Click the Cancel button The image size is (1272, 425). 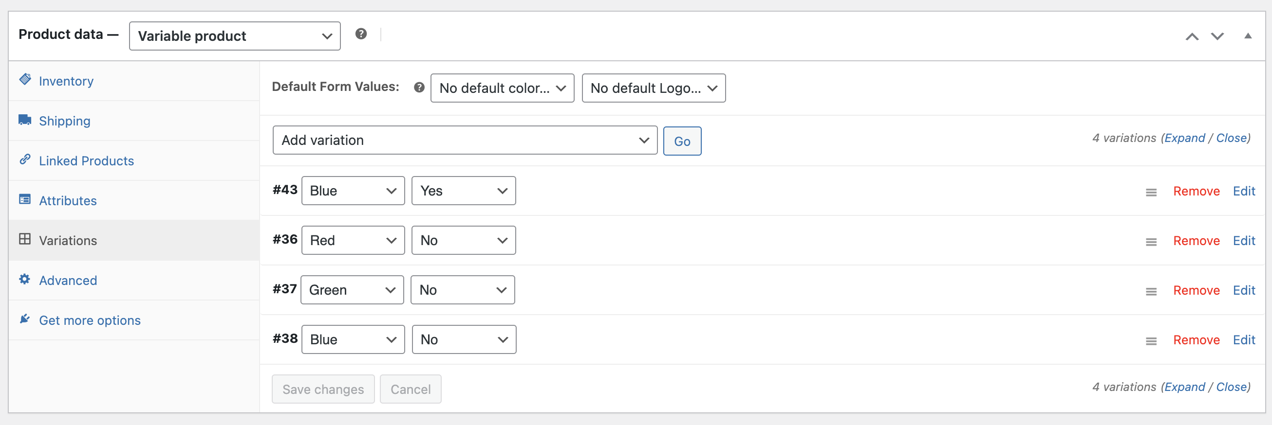[x=411, y=390]
